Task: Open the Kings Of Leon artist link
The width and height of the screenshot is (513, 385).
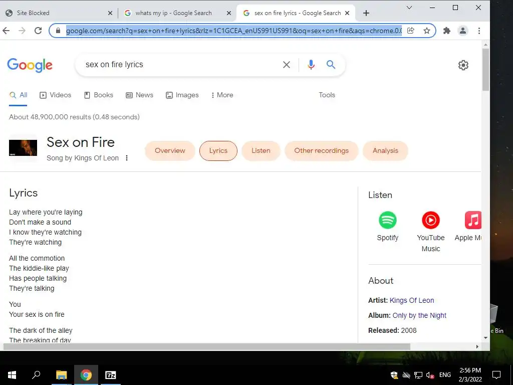Action: [x=412, y=300]
